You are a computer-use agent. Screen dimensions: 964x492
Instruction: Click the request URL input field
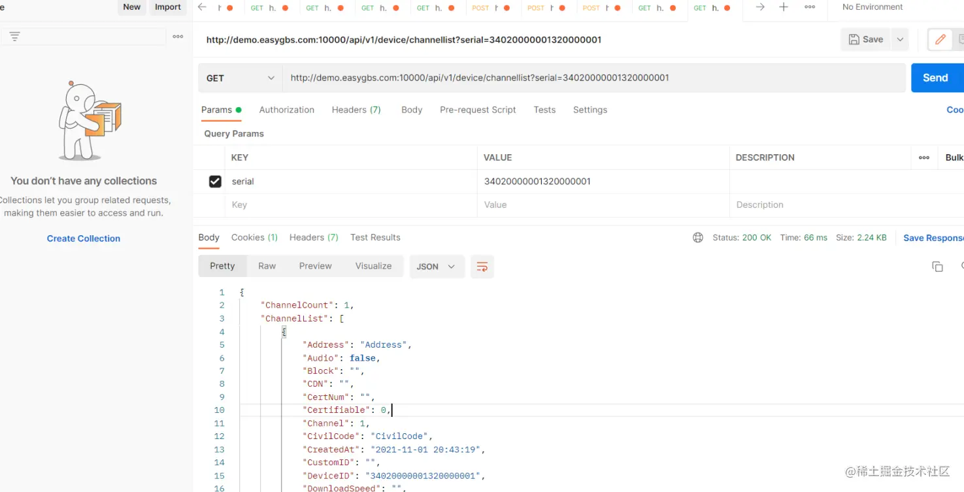click(x=594, y=78)
